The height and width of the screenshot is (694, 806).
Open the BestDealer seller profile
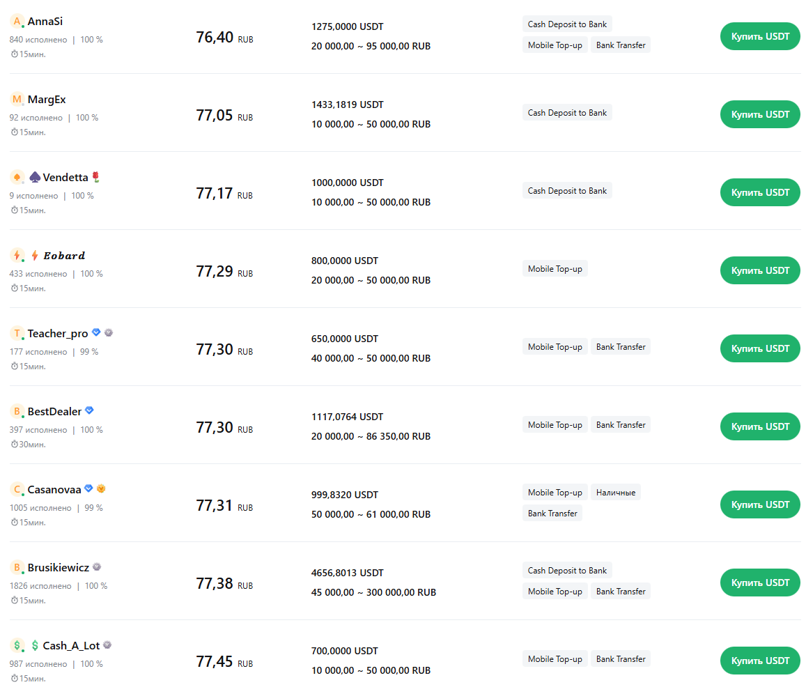(54, 412)
